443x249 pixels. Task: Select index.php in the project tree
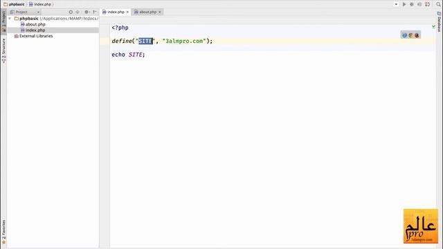point(35,30)
